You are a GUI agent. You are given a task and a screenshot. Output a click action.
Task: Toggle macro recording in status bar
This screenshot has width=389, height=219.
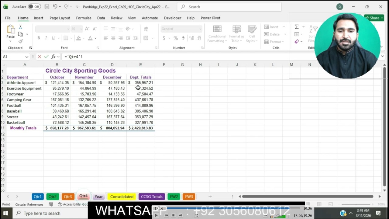point(51,204)
